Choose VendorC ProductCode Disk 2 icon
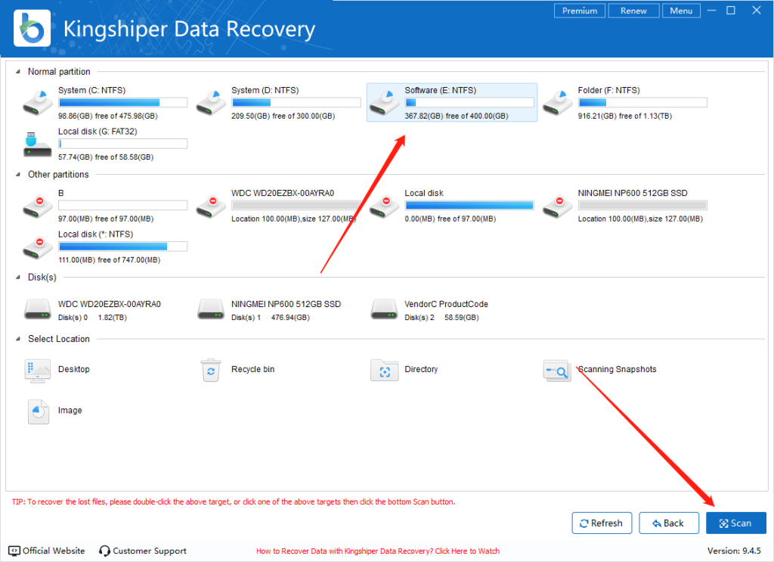Screen dimensions: 774x562 tap(384, 309)
